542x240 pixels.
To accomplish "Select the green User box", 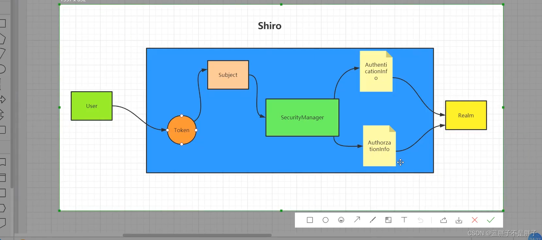I will [x=92, y=106].
